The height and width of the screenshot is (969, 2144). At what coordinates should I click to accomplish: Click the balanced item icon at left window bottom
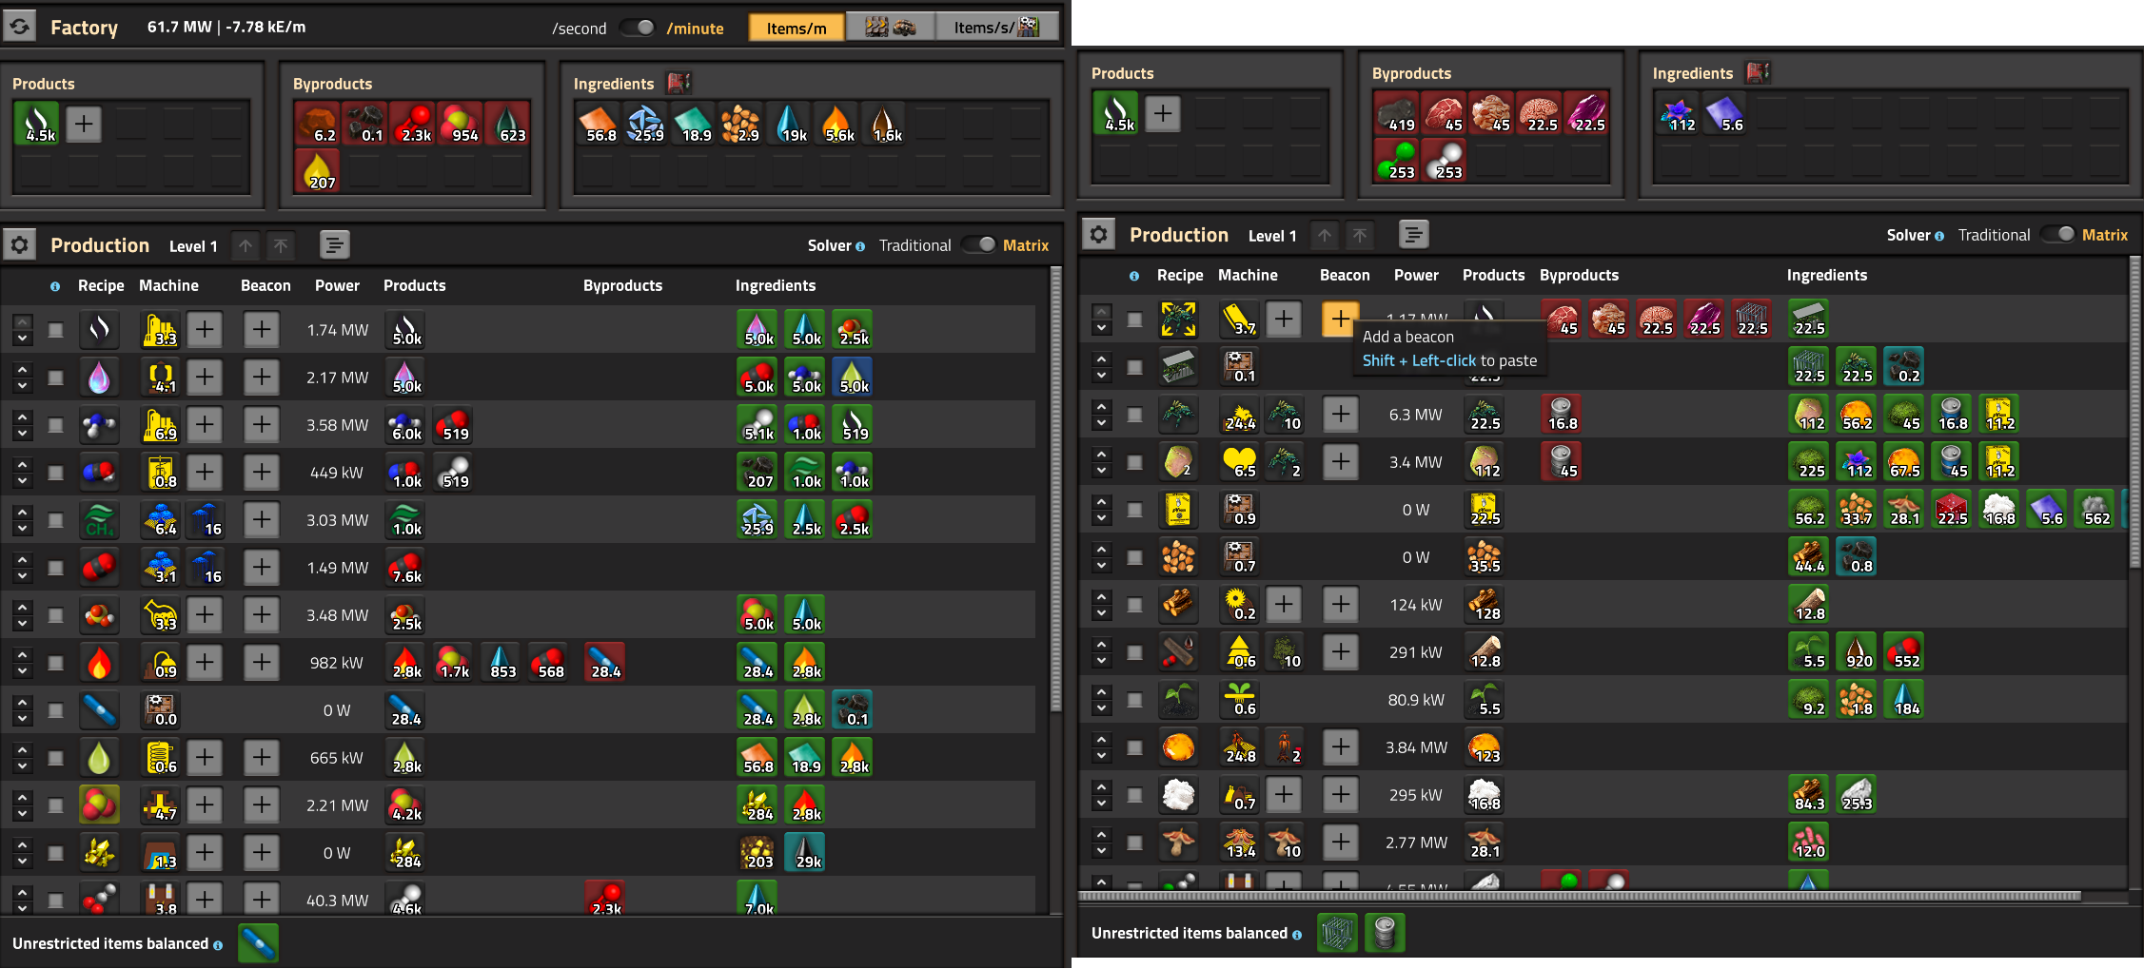(x=258, y=943)
